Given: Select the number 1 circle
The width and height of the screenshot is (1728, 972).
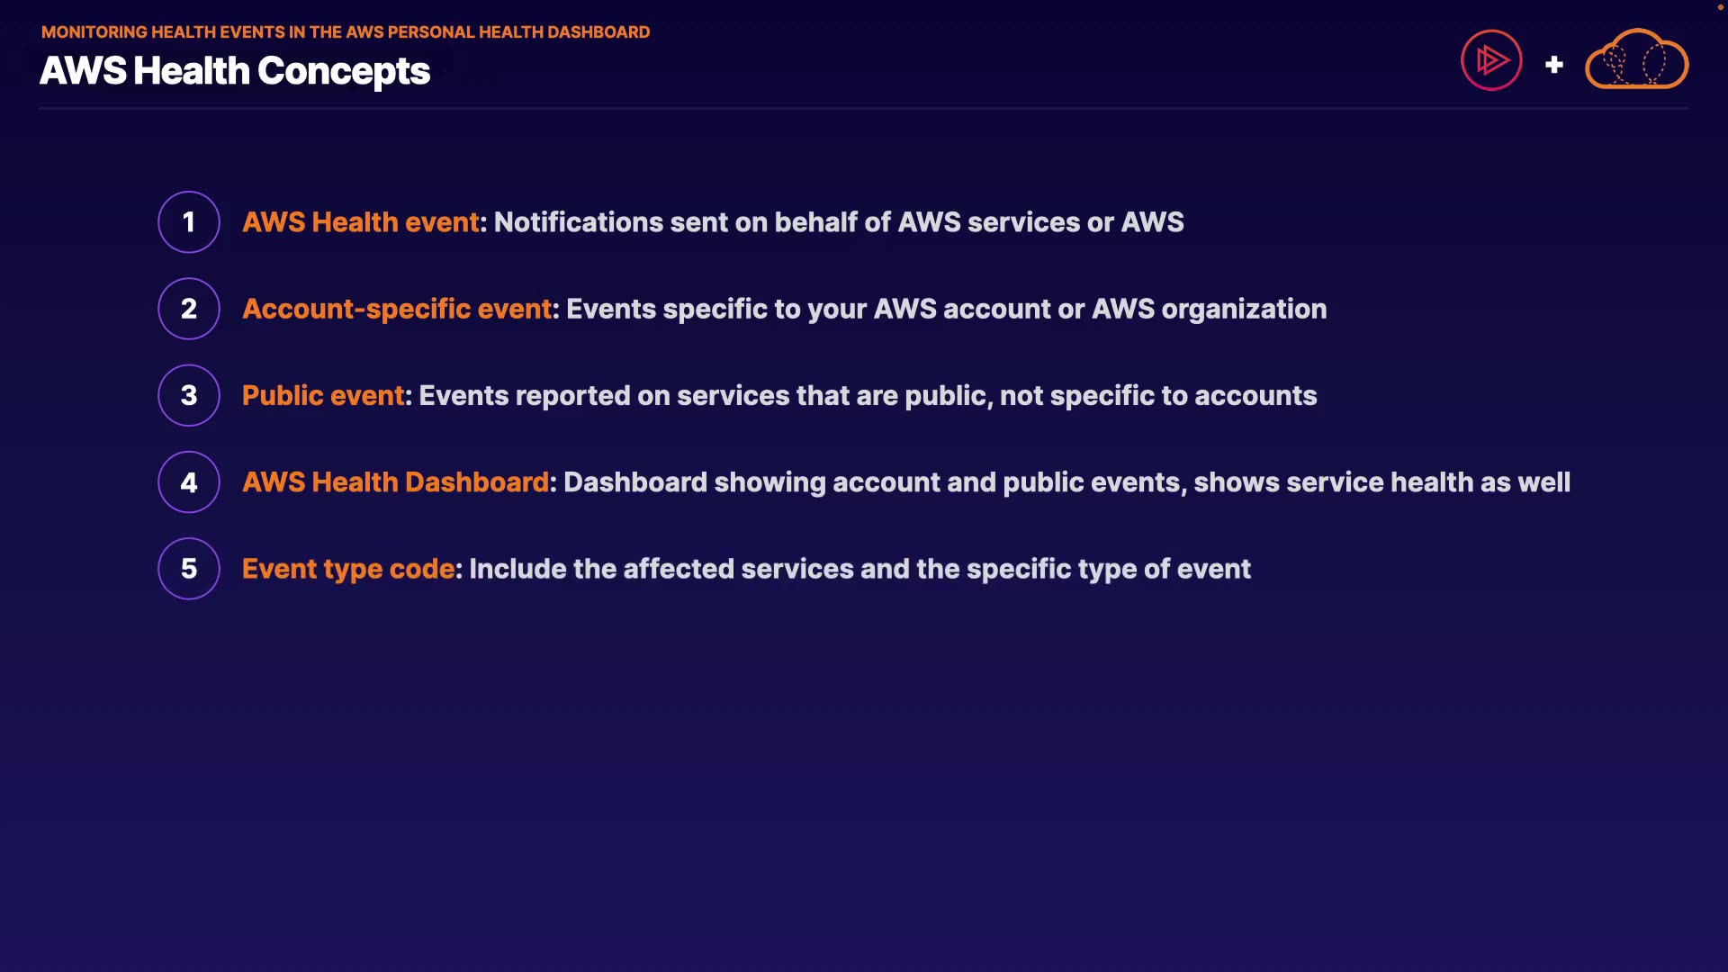Looking at the screenshot, I should click(189, 222).
